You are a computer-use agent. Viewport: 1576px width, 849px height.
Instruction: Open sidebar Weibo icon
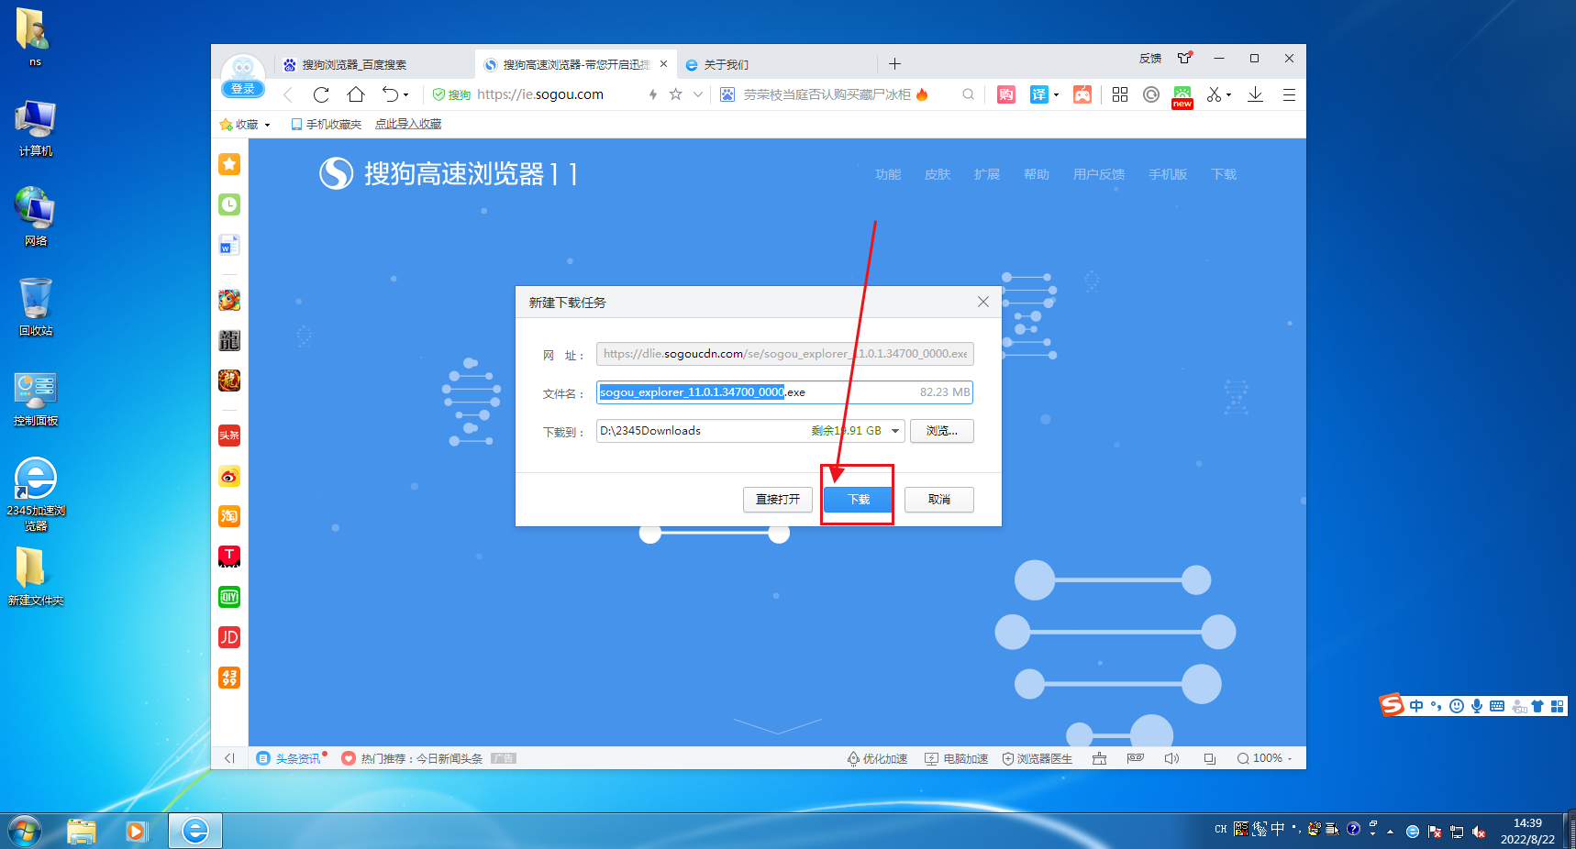pos(229,476)
